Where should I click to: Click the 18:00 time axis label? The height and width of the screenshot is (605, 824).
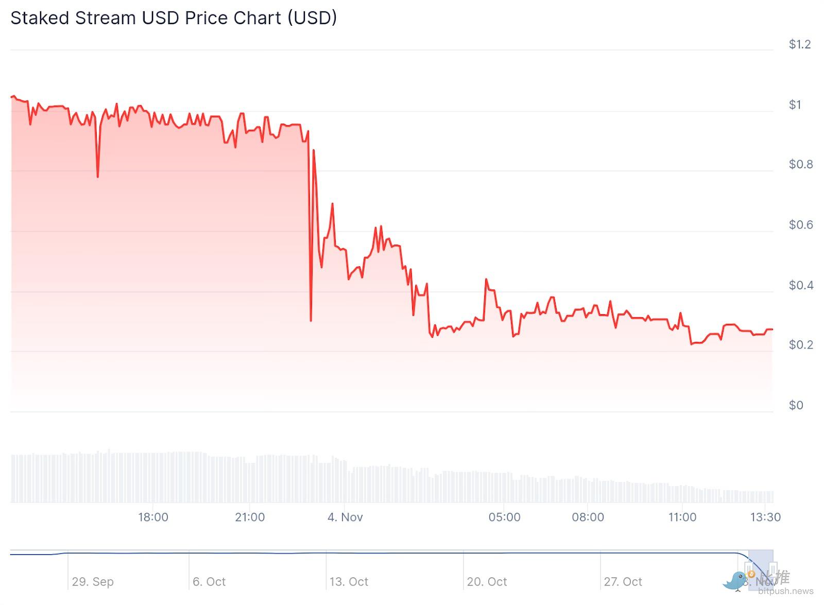153,517
